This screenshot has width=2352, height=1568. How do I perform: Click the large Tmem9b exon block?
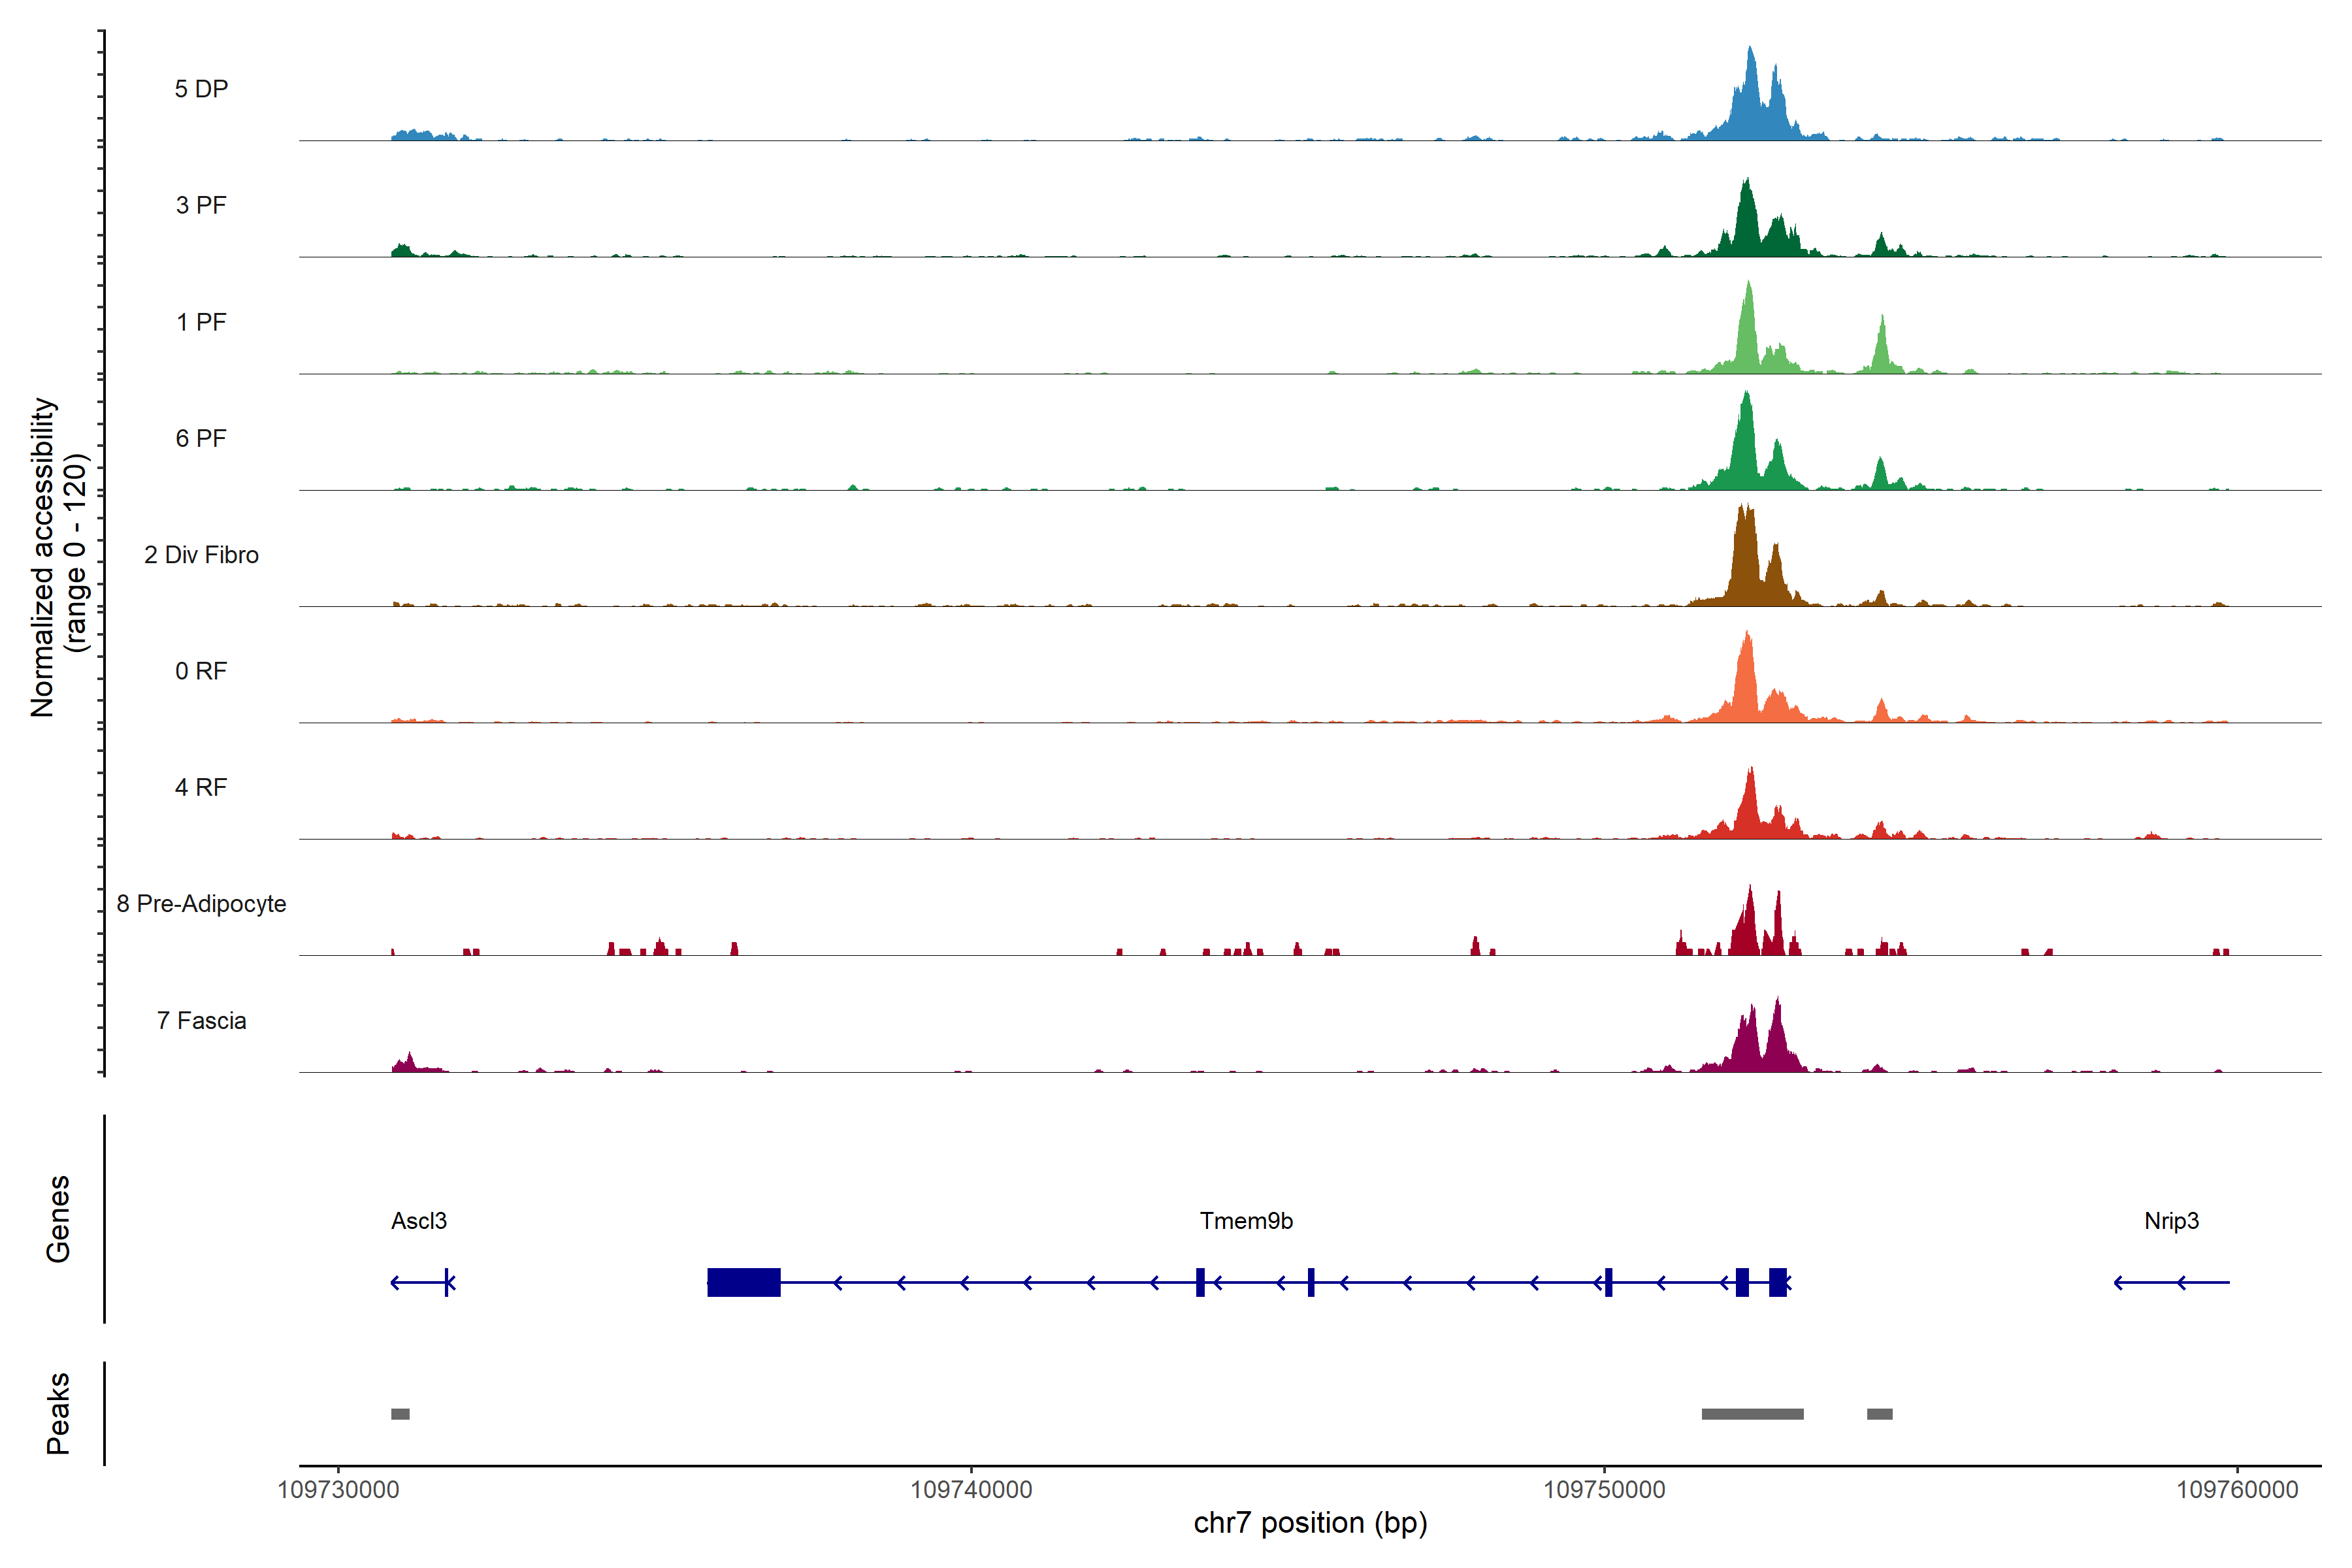coord(743,1282)
